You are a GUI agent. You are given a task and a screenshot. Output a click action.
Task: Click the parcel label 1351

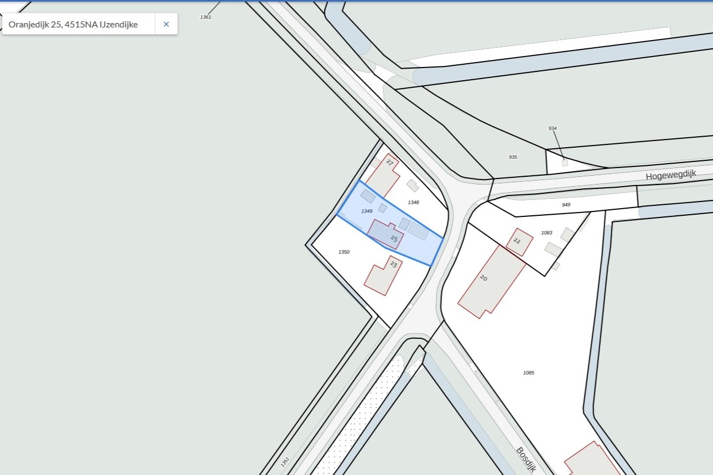coord(285,461)
